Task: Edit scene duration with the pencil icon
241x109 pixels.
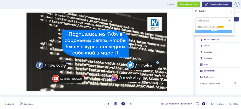Action: pyautogui.click(x=191, y=104)
